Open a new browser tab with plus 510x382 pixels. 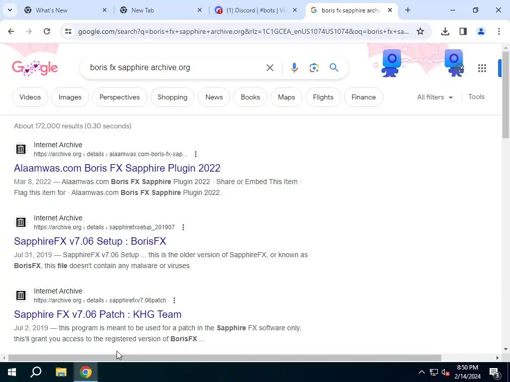407,10
